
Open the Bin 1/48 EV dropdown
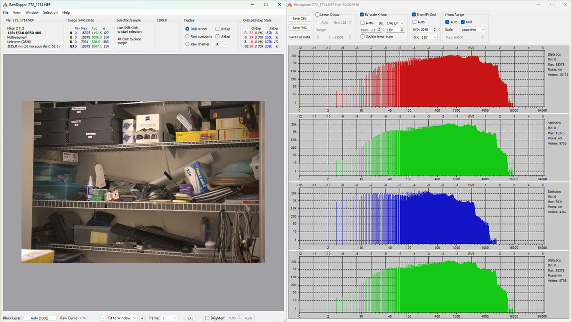395,23
